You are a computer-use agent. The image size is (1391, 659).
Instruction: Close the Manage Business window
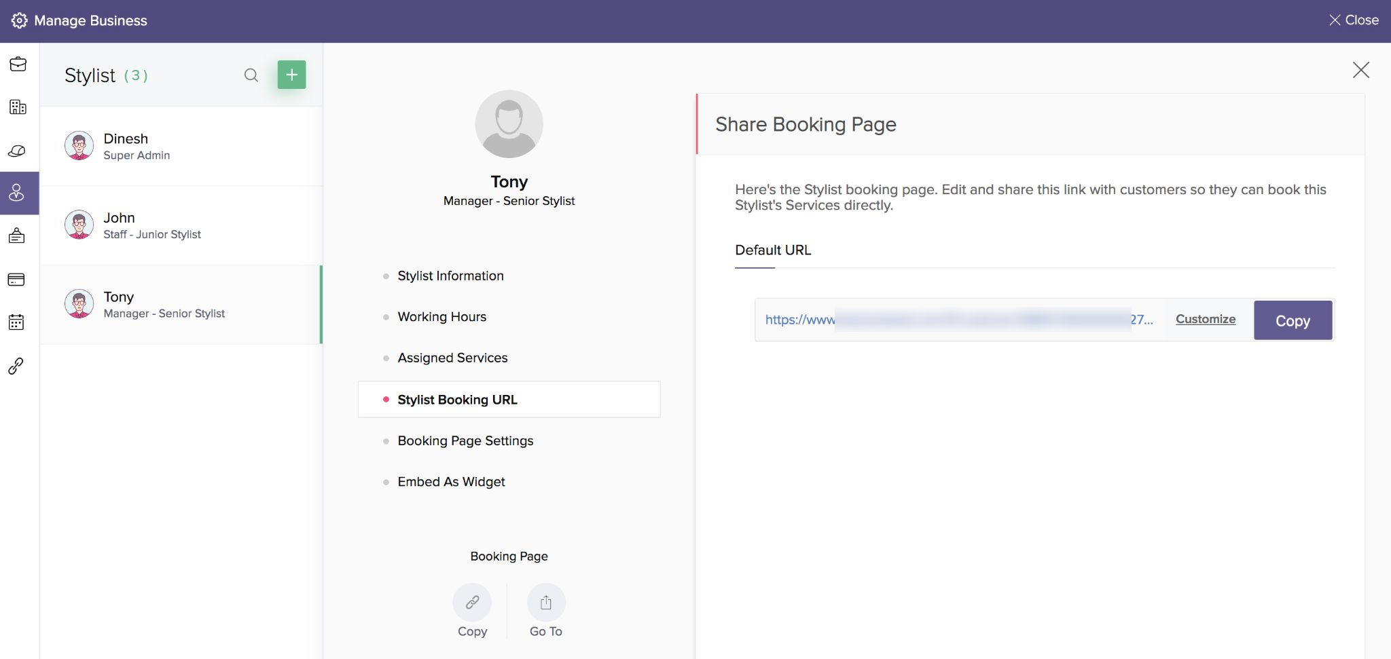click(x=1354, y=20)
